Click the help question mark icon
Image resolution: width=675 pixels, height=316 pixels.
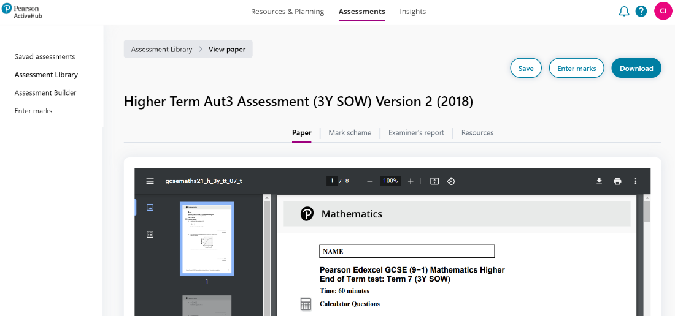click(641, 12)
